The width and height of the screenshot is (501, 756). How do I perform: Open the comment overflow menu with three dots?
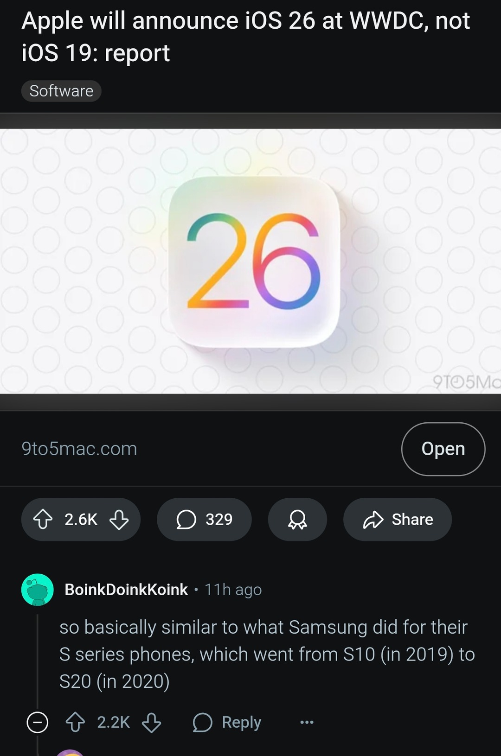coord(306,722)
